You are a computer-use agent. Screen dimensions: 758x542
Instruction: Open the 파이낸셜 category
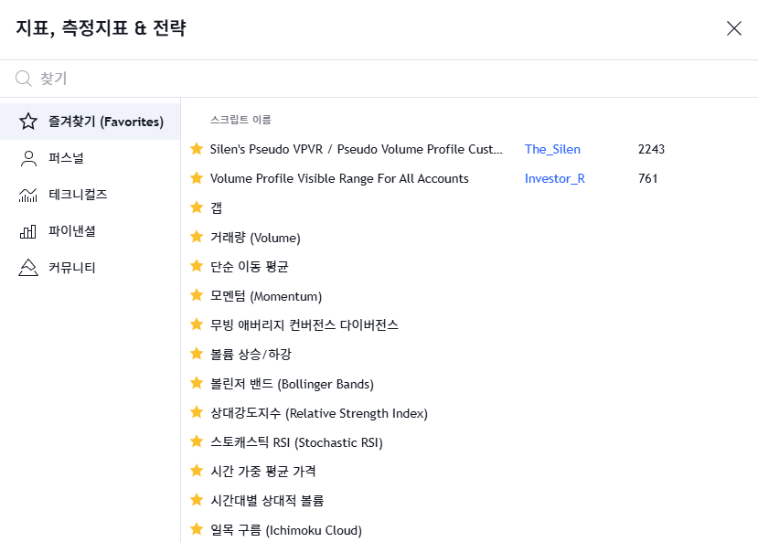(x=71, y=231)
